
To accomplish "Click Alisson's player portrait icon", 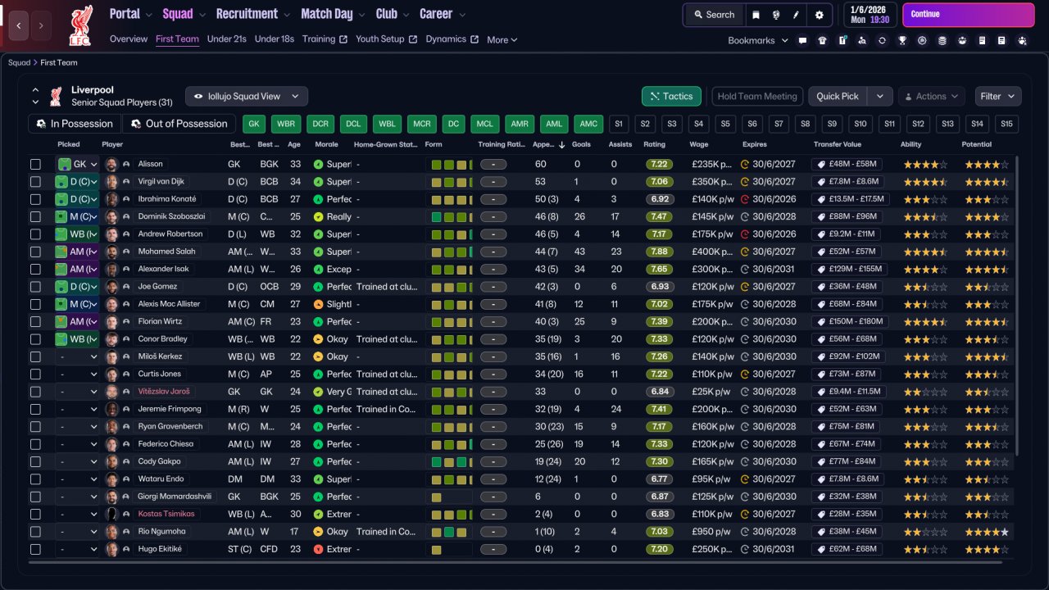I will click(x=111, y=164).
